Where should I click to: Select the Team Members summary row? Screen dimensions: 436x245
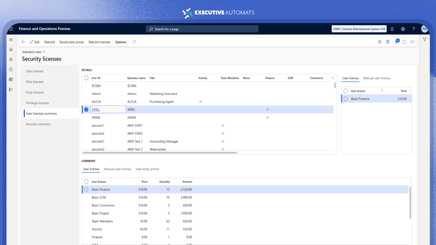245,221
